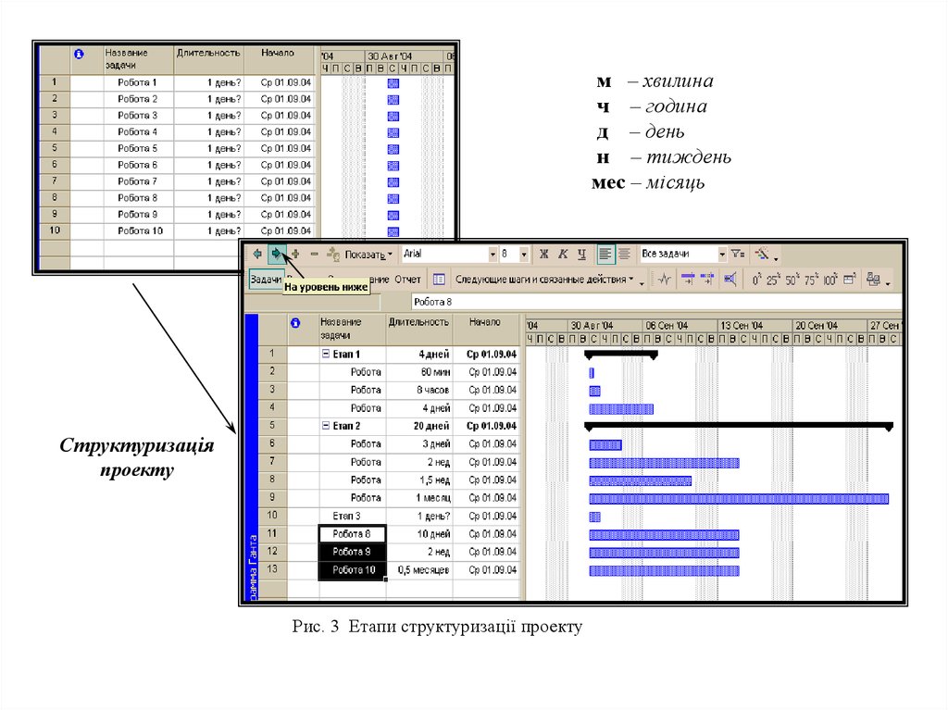This screenshot has height=710, width=948.
Task: Click the 'Робота 8' entry bar field
Action: pyautogui.click(x=648, y=302)
